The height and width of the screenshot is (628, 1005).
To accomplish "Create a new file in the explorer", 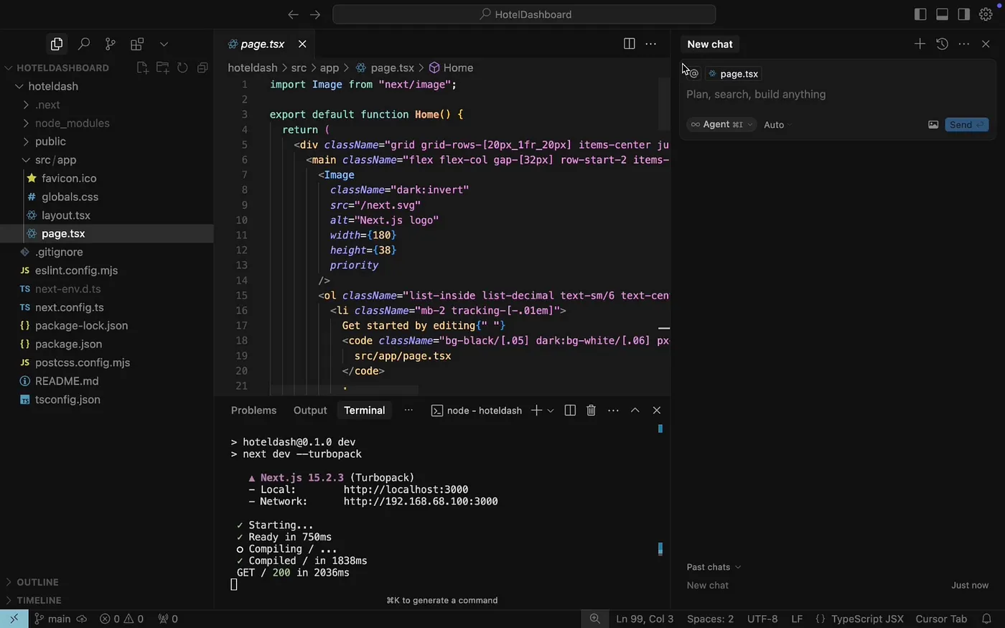I will (x=141, y=67).
